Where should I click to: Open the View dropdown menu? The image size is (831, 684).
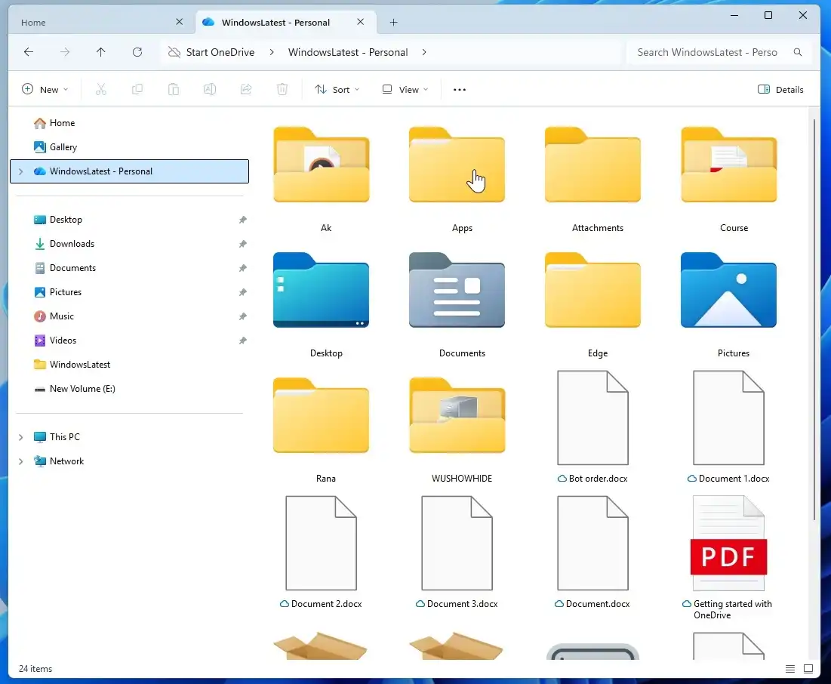[405, 90]
